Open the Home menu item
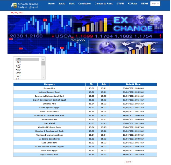 (51, 4)
